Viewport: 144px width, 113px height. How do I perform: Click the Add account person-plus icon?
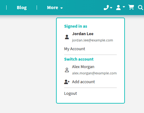pos(67,82)
